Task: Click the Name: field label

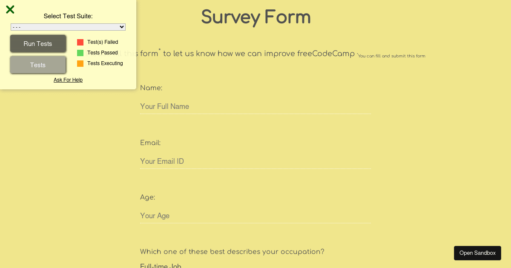Action: coord(151,88)
